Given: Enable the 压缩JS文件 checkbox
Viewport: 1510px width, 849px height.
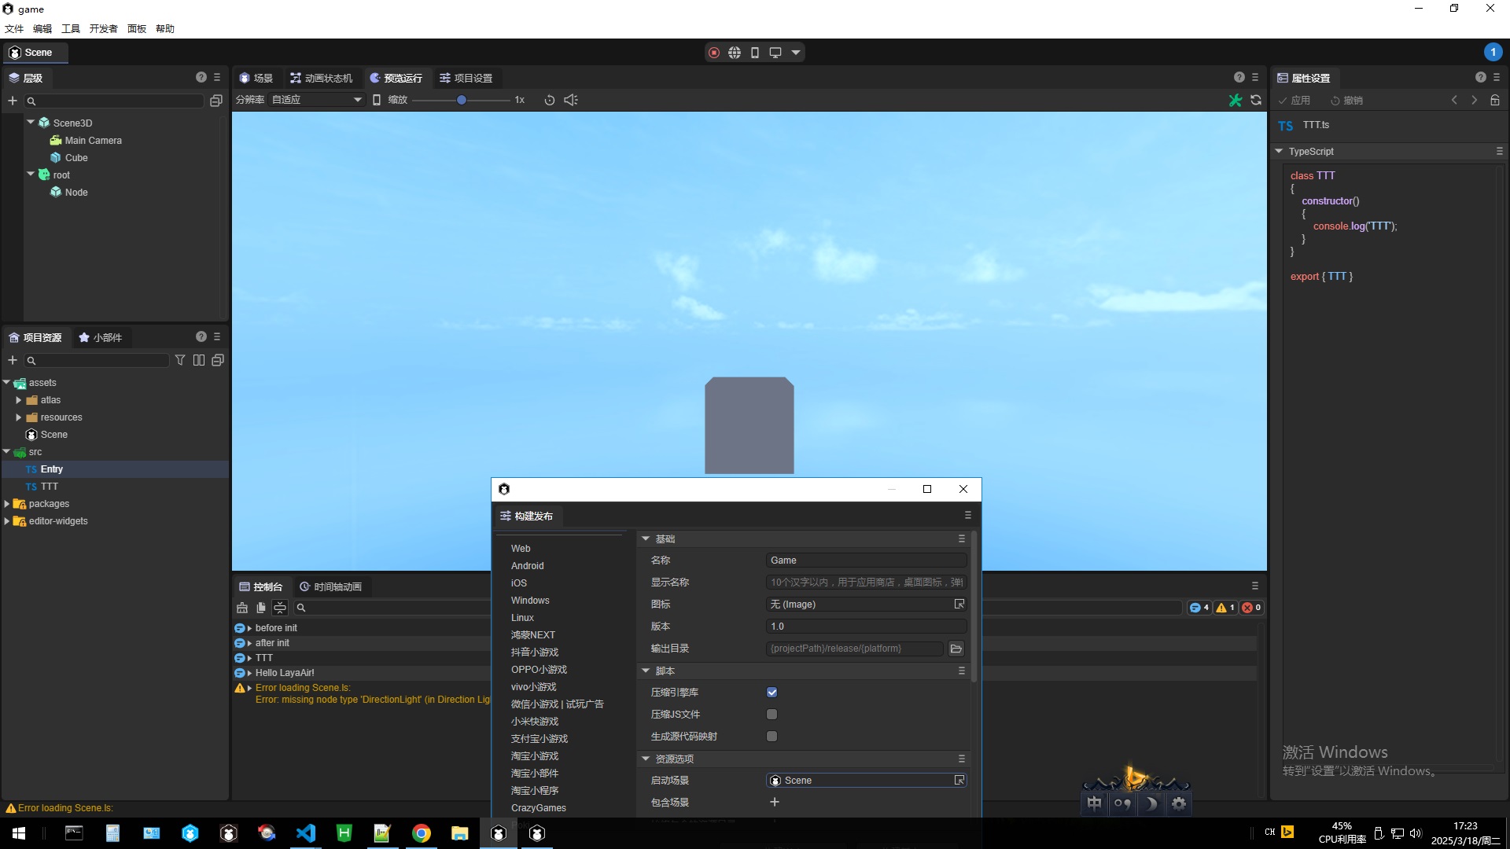Looking at the screenshot, I should coord(772,715).
